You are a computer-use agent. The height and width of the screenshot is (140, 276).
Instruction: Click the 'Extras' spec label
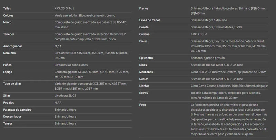click(144, 93)
